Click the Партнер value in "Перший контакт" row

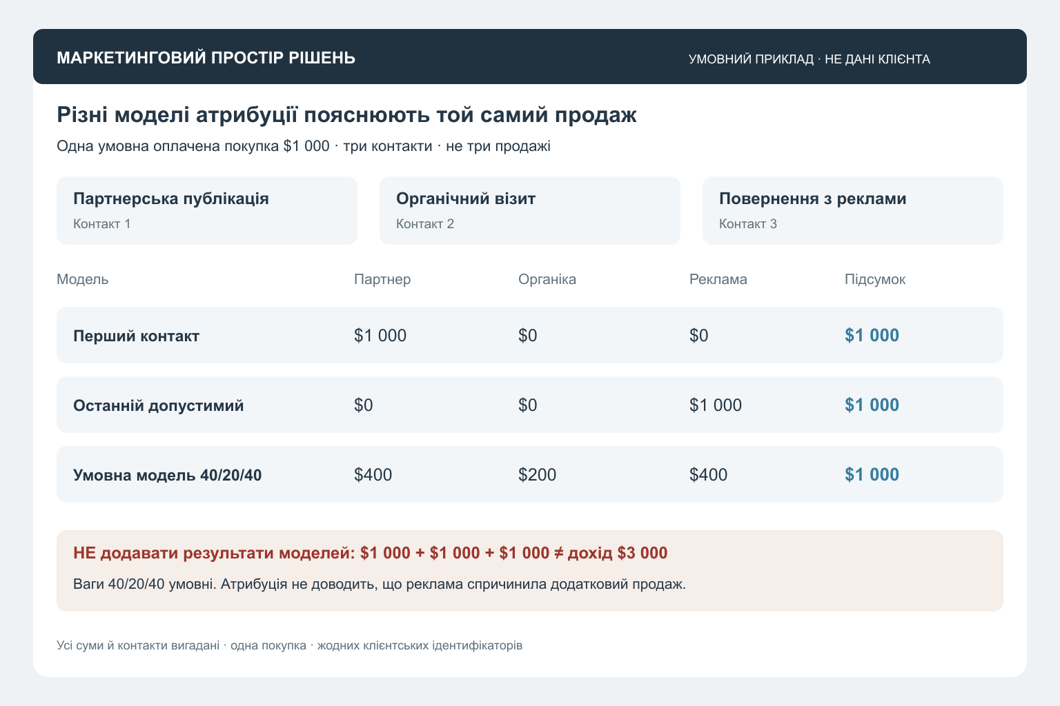point(380,336)
